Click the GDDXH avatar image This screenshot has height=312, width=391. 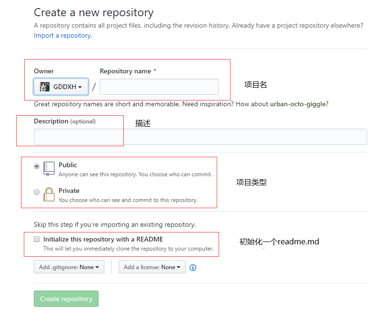44,86
